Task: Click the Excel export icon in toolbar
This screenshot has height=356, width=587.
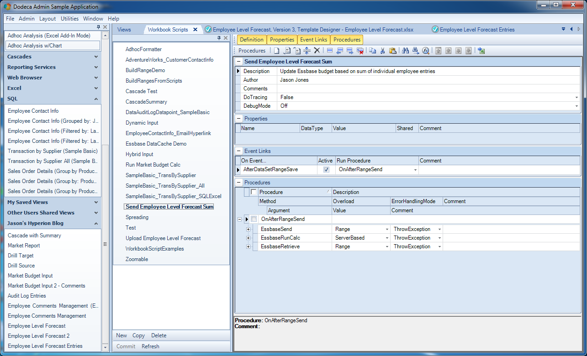Action: [481, 51]
